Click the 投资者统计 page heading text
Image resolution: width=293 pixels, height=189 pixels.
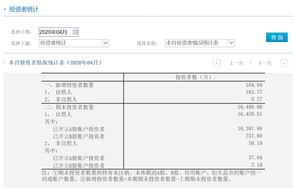[24, 9]
